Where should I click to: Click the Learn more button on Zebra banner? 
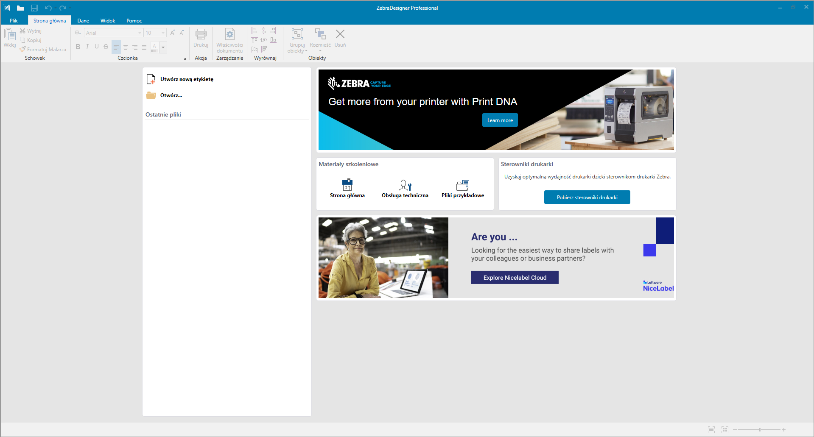click(x=500, y=120)
